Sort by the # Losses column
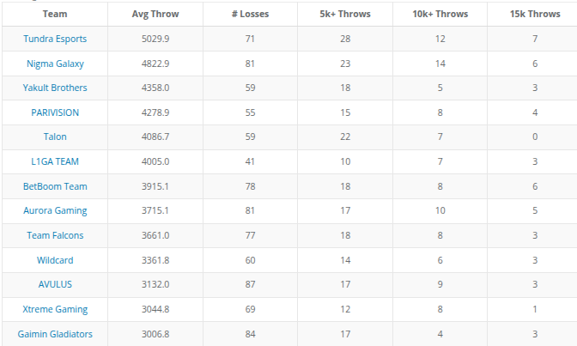The width and height of the screenshot is (577, 346). pos(251,14)
